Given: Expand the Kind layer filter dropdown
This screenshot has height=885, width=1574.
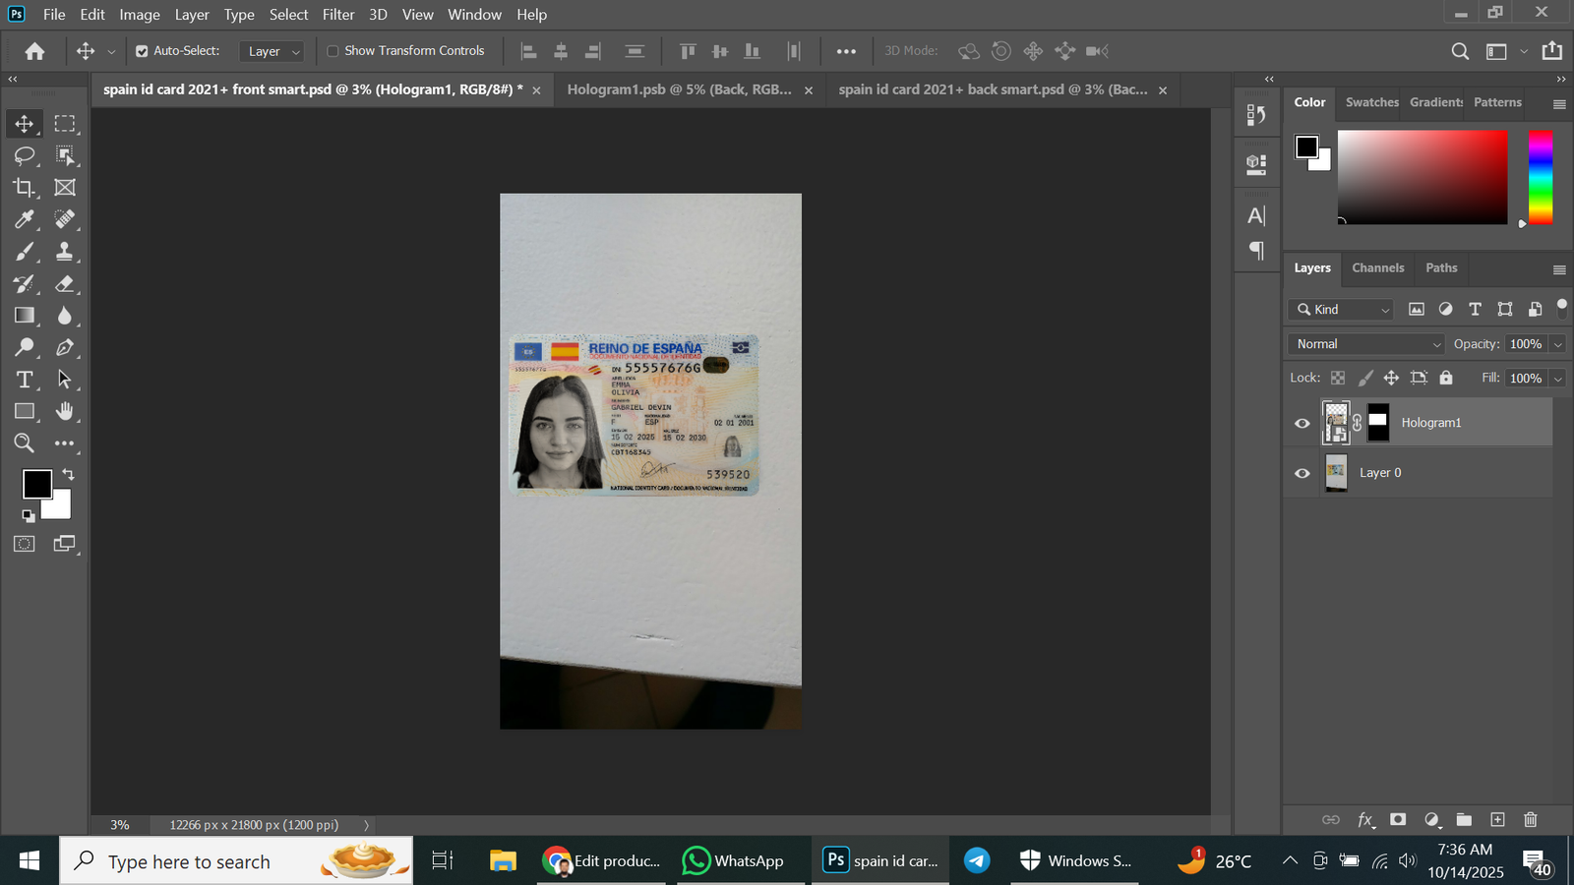Looking at the screenshot, I should click(x=1342, y=310).
